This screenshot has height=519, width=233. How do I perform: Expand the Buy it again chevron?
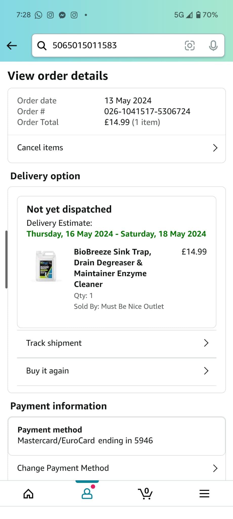point(206,371)
